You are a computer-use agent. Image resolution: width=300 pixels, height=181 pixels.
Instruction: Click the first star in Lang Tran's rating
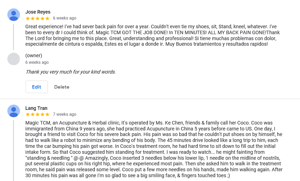coord(28,114)
